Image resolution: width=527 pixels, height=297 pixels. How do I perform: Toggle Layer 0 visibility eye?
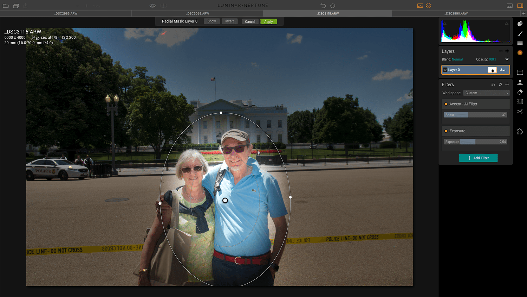click(445, 70)
